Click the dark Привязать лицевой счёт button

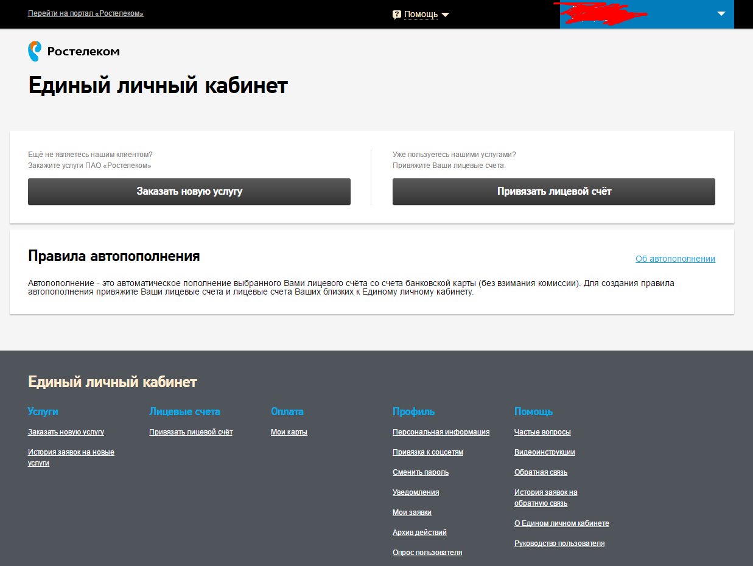(x=554, y=192)
